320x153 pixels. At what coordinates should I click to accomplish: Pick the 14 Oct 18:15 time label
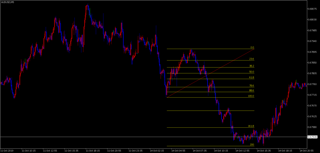coord(285,151)
